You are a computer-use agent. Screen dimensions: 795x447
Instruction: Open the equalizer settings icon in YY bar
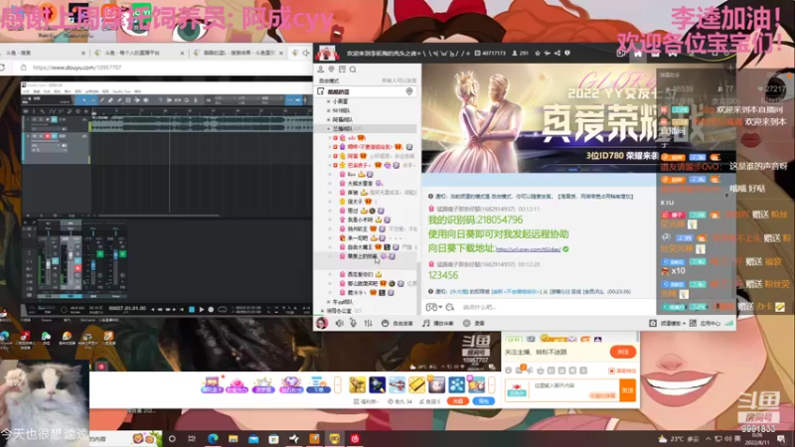[368, 323]
